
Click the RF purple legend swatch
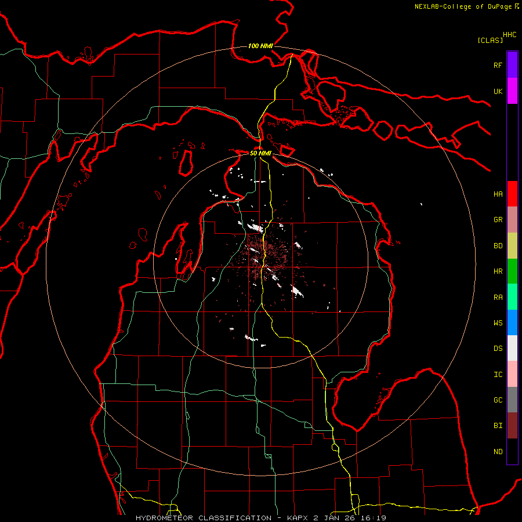pos(512,65)
